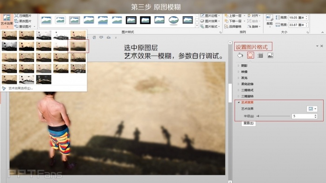Close the 设置图片格式 pane
326x183 pixels.
click(x=322, y=46)
